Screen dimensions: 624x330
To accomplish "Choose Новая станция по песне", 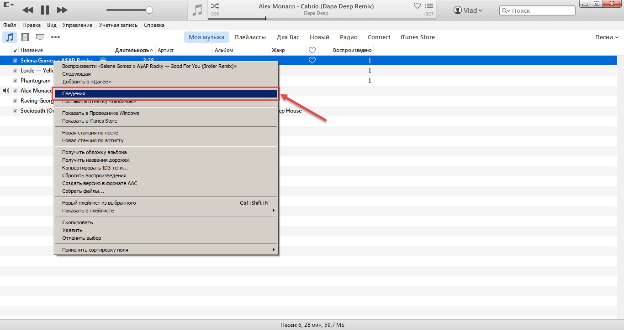I will (166, 133).
